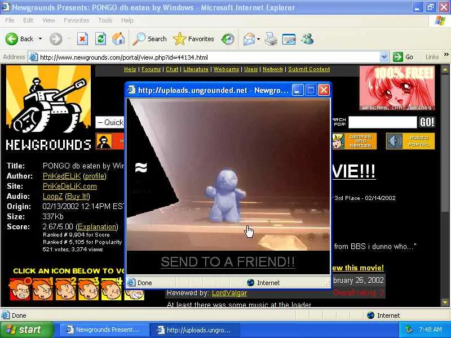Open the score Explanation link
451x338 pixels.
(97, 227)
